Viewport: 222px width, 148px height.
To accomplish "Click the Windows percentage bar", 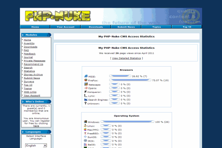I will tap(127, 122).
